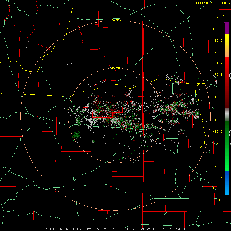231x231 pixels.
Task: Click the -63.1 legend value
Action: [217, 154]
